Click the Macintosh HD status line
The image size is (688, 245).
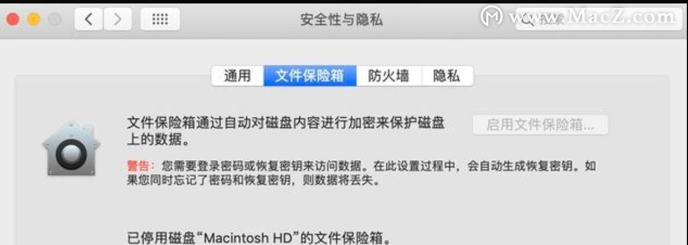click(258, 239)
